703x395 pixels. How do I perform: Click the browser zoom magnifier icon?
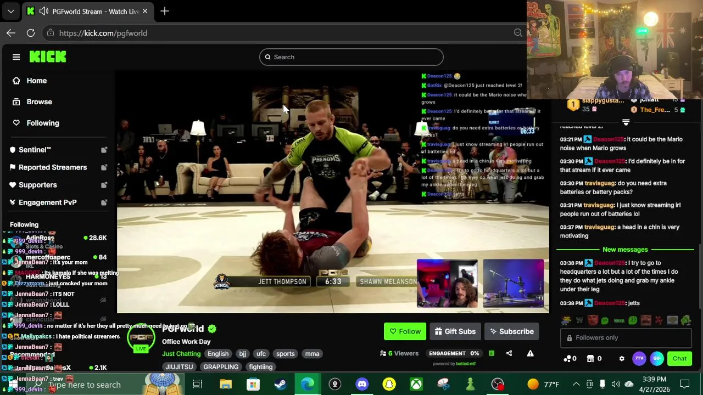pos(518,33)
